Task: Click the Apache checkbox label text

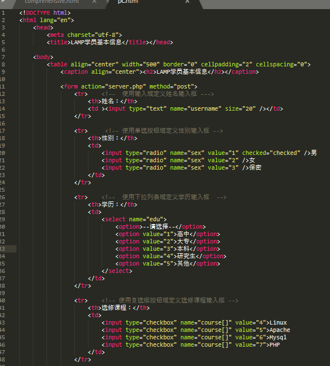Action: point(280,330)
